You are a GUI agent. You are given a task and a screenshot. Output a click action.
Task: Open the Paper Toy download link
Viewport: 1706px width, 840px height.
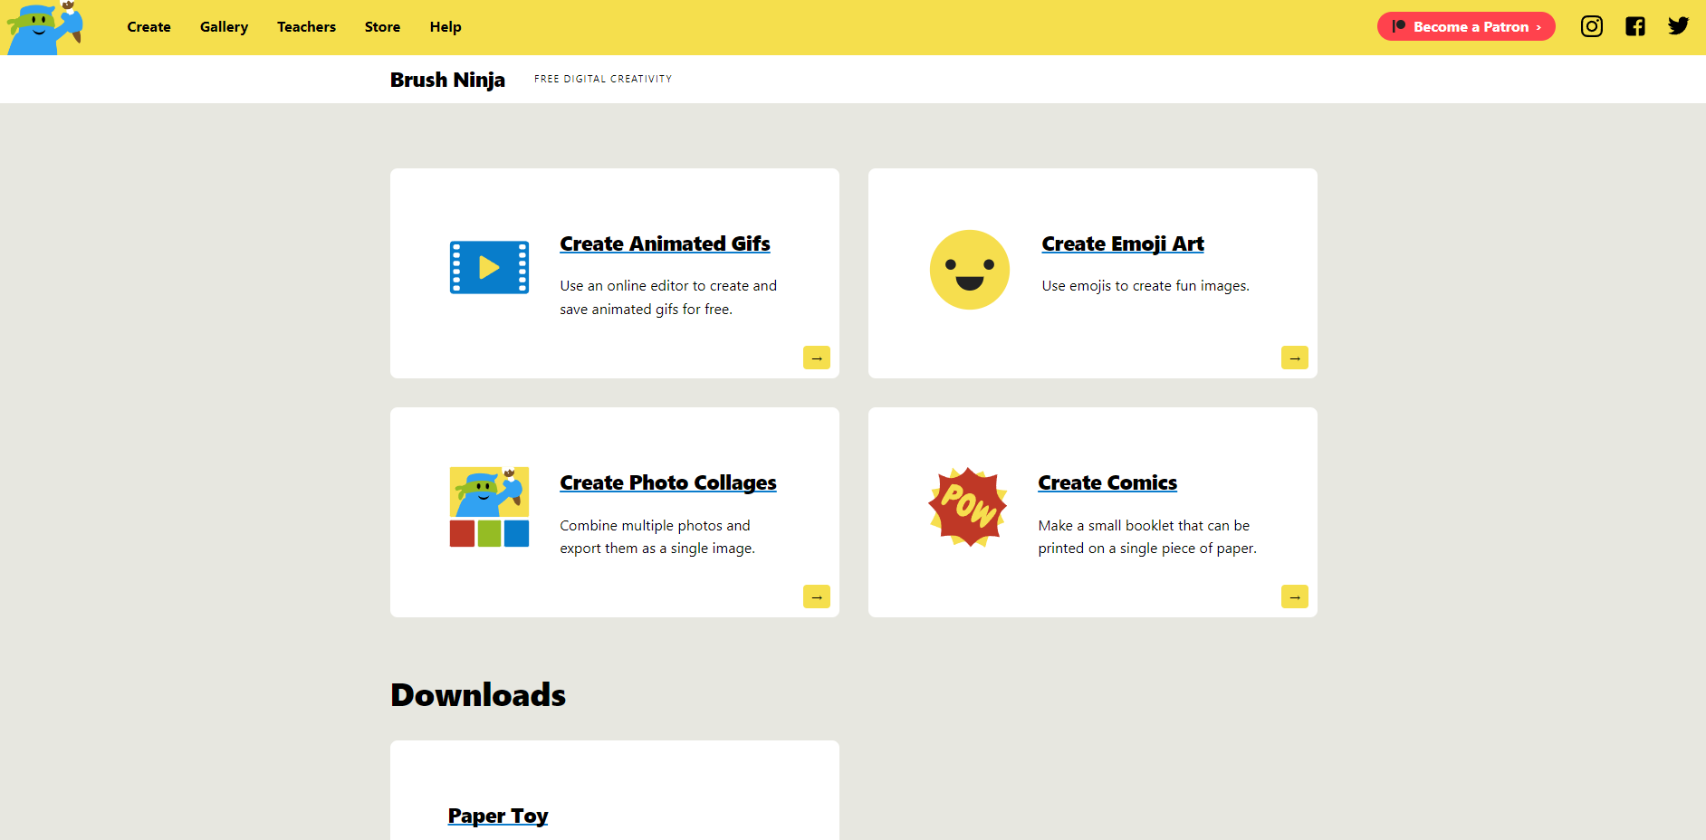click(x=497, y=816)
